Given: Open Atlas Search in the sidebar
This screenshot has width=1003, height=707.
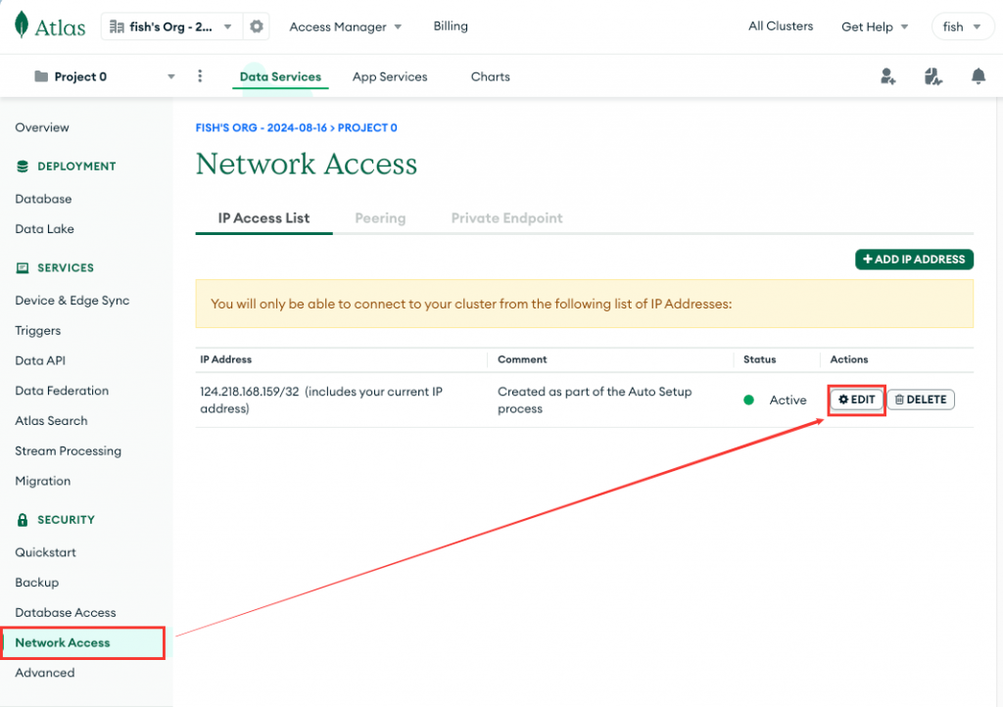Looking at the screenshot, I should point(51,421).
